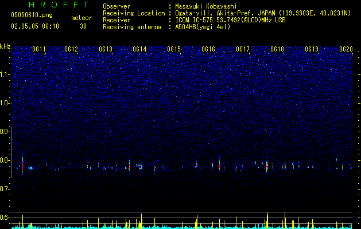Click the ring-shaped echo at 0614
Image resolution: width=361 pixels, height=229 pixels.
pos(140,167)
